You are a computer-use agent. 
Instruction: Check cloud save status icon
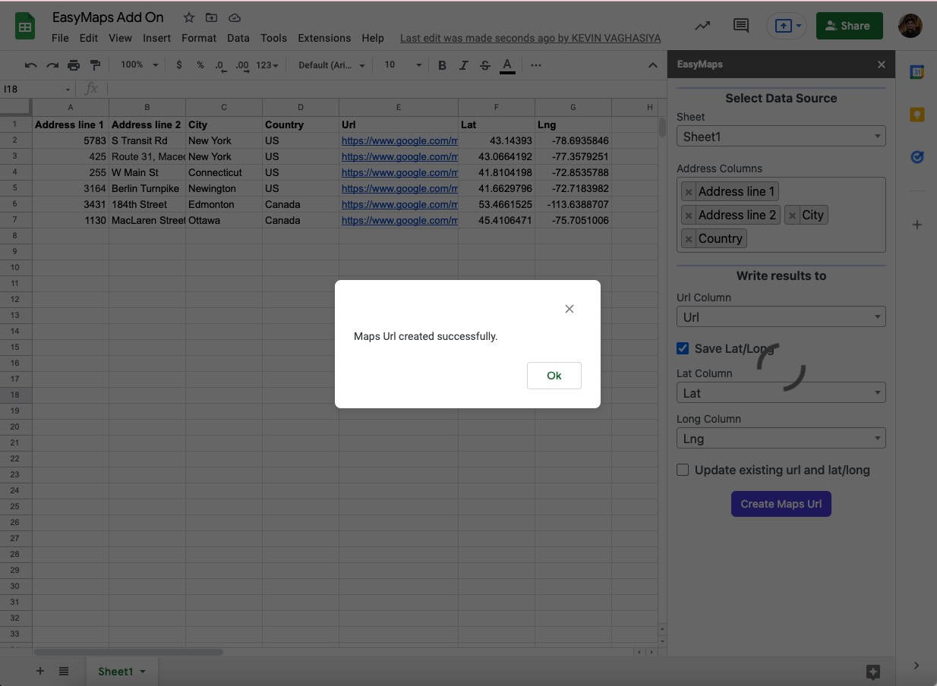coord(235,17)
